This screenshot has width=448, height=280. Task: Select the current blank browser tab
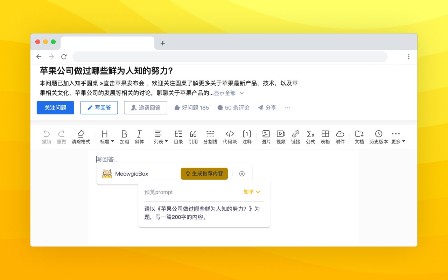coord(107,43)
